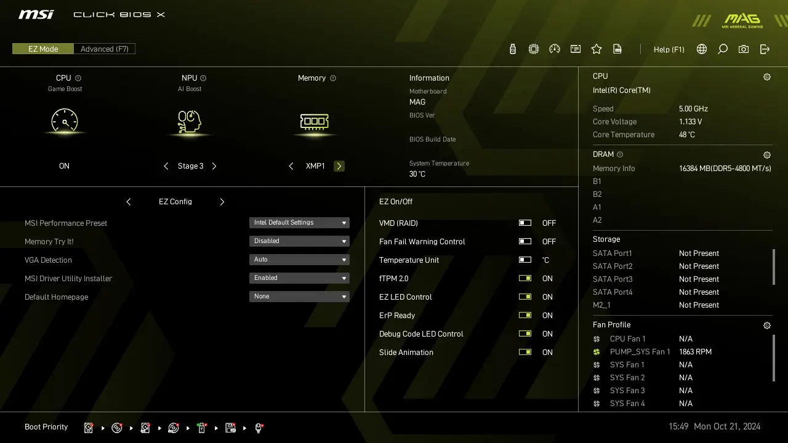The image size is (788, 443).
Task: Open the Fan Profile settings gear
Action: tap(766, 325)
